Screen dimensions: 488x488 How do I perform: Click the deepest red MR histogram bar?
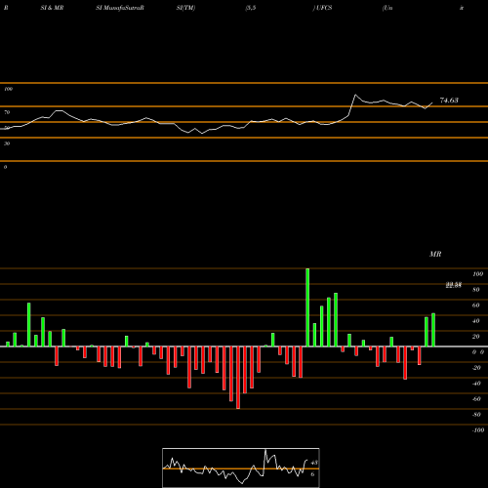point(238,378)
